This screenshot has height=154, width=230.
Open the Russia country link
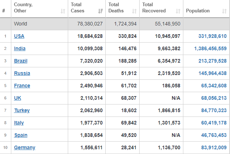coord(22,73)
